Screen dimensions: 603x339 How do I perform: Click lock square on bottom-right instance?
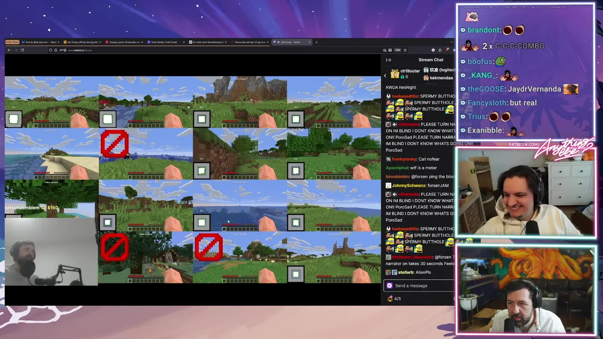(296, 274)
